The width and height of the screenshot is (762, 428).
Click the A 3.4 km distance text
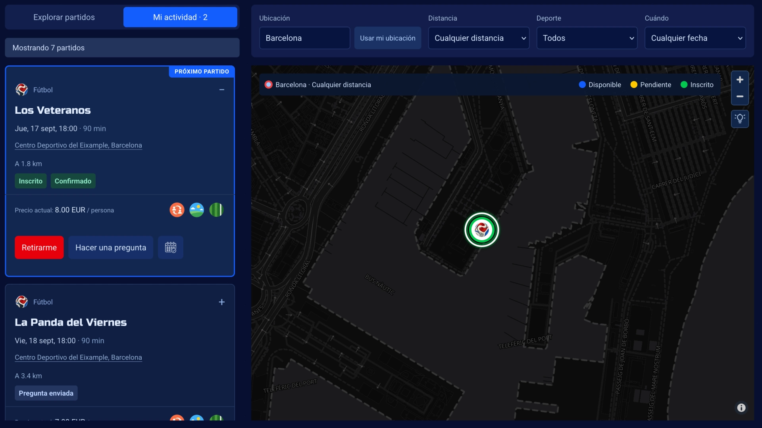pyautogui.click(x=28, y=376)
